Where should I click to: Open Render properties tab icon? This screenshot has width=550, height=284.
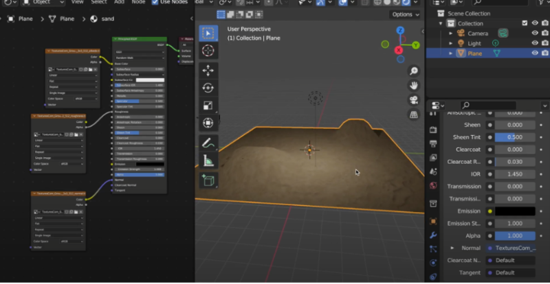coord(433,130)
